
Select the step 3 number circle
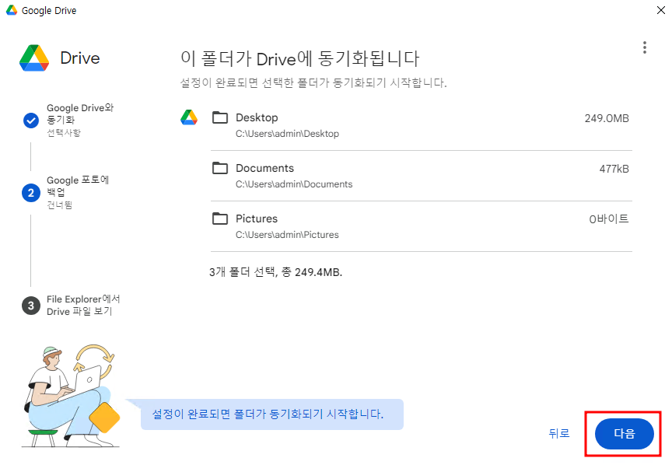pyautogui.click(x=31, y=306)
